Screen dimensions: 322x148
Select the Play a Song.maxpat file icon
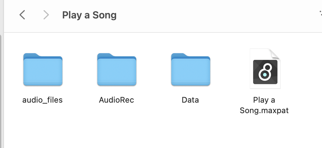tap(265, 69)
